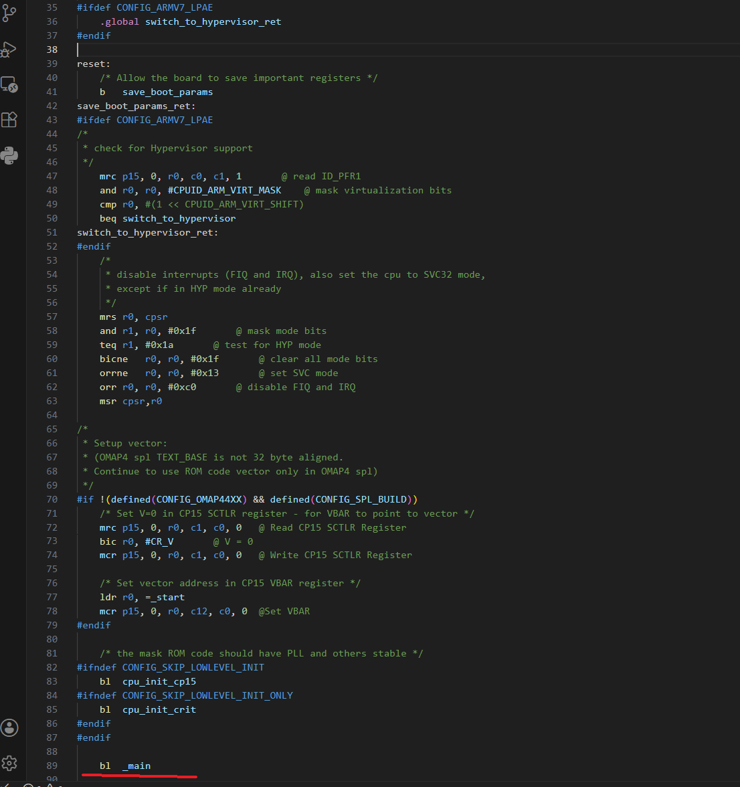
Task: Click '#ifndef CONFIG_SKIP_LOWLEVEL_INIT_ONLY' directive
Action: [185, 696]
